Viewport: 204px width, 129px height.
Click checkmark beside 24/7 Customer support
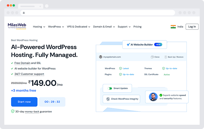pyautogui.click(x=12, y=74)
